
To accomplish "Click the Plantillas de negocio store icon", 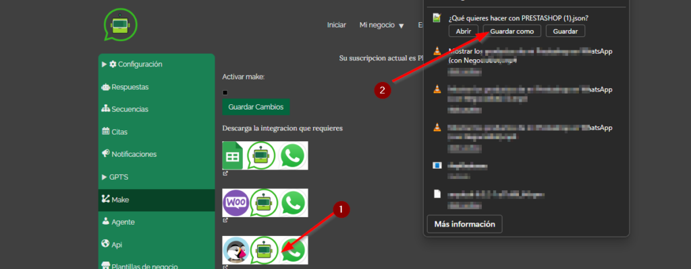I will tap(106, 266).
